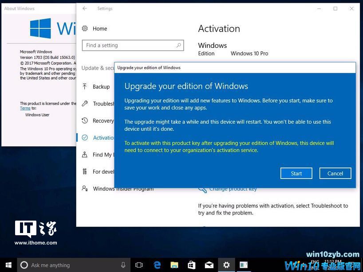
Task: Open Windows Insider Program label
Action: 123,189
